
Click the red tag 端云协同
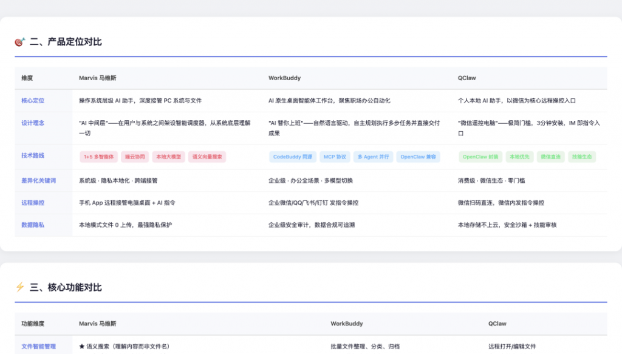[135, 157]
